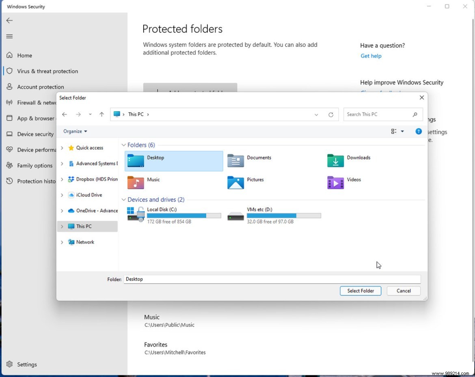This screenshot has height=377, width=475.
Task: Collapse the Folders (6) section
Action: 123,145
